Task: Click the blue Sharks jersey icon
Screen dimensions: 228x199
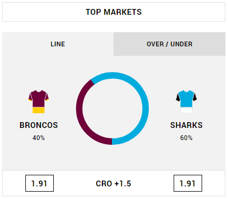Action: (186, 102)
